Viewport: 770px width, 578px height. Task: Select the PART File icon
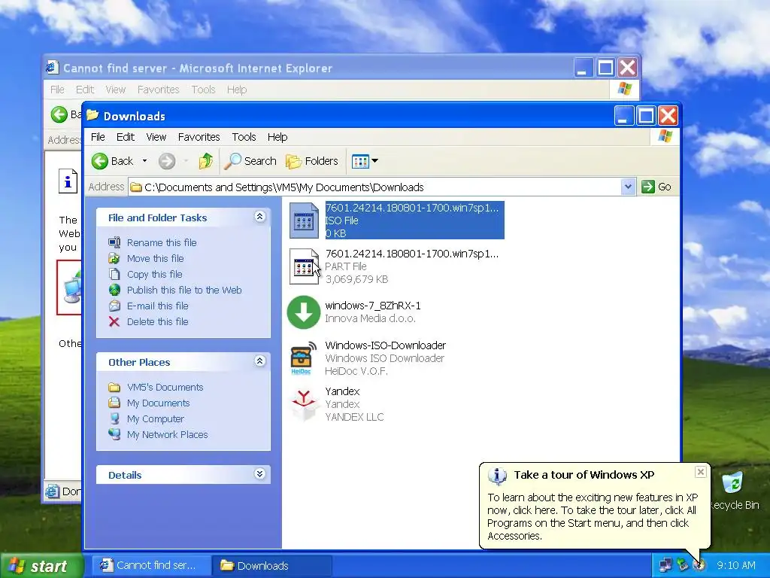point(304,266)
